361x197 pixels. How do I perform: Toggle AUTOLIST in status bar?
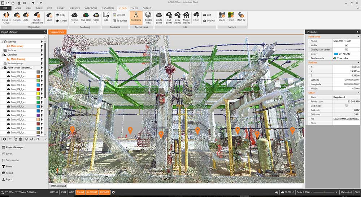(92, 192)
